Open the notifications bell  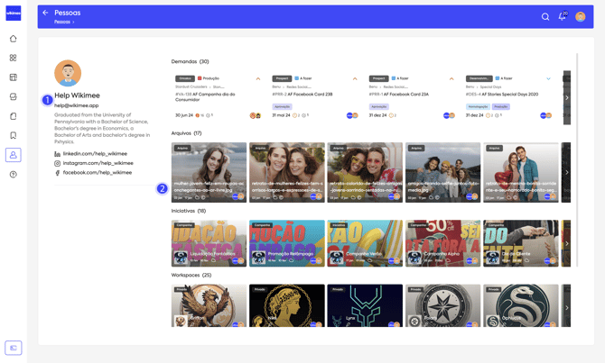pyautogui.click(x=562, y=16)
